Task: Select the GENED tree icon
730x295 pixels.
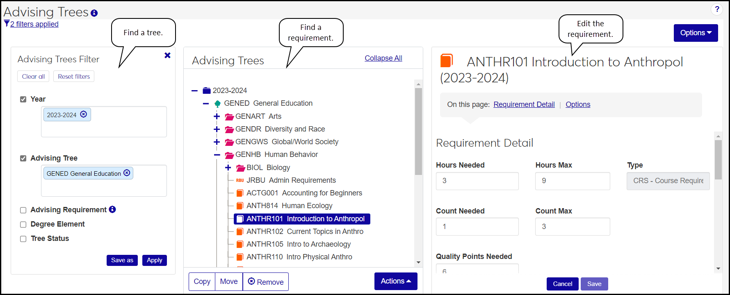Action: click(x=218, y=104)
